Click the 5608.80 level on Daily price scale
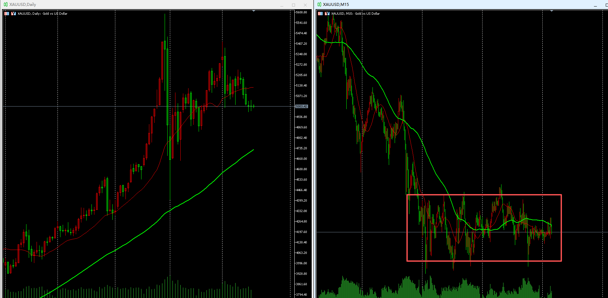This screenshot has height=298, width=608. [x=301, y=12]
